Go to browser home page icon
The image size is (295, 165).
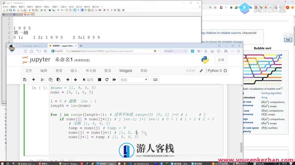coord(32,51)
